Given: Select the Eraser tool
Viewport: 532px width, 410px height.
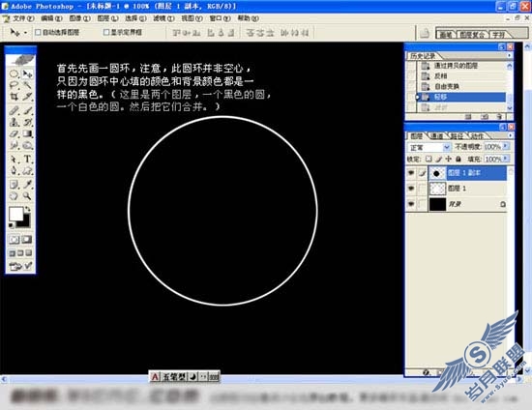Looking at the screenshot, I should coord(14,134).
